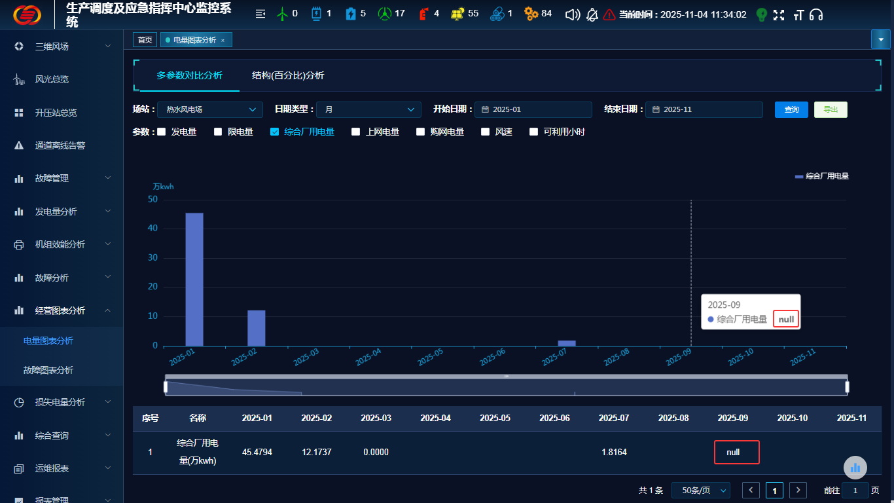Open 故障图表分析 in the sidebar
This screenshot has height=503, width=894.
[x=48, y=370]
